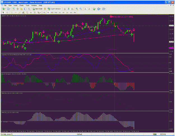Open the Tools menu
175x136 pixels.
pos(27,5)
